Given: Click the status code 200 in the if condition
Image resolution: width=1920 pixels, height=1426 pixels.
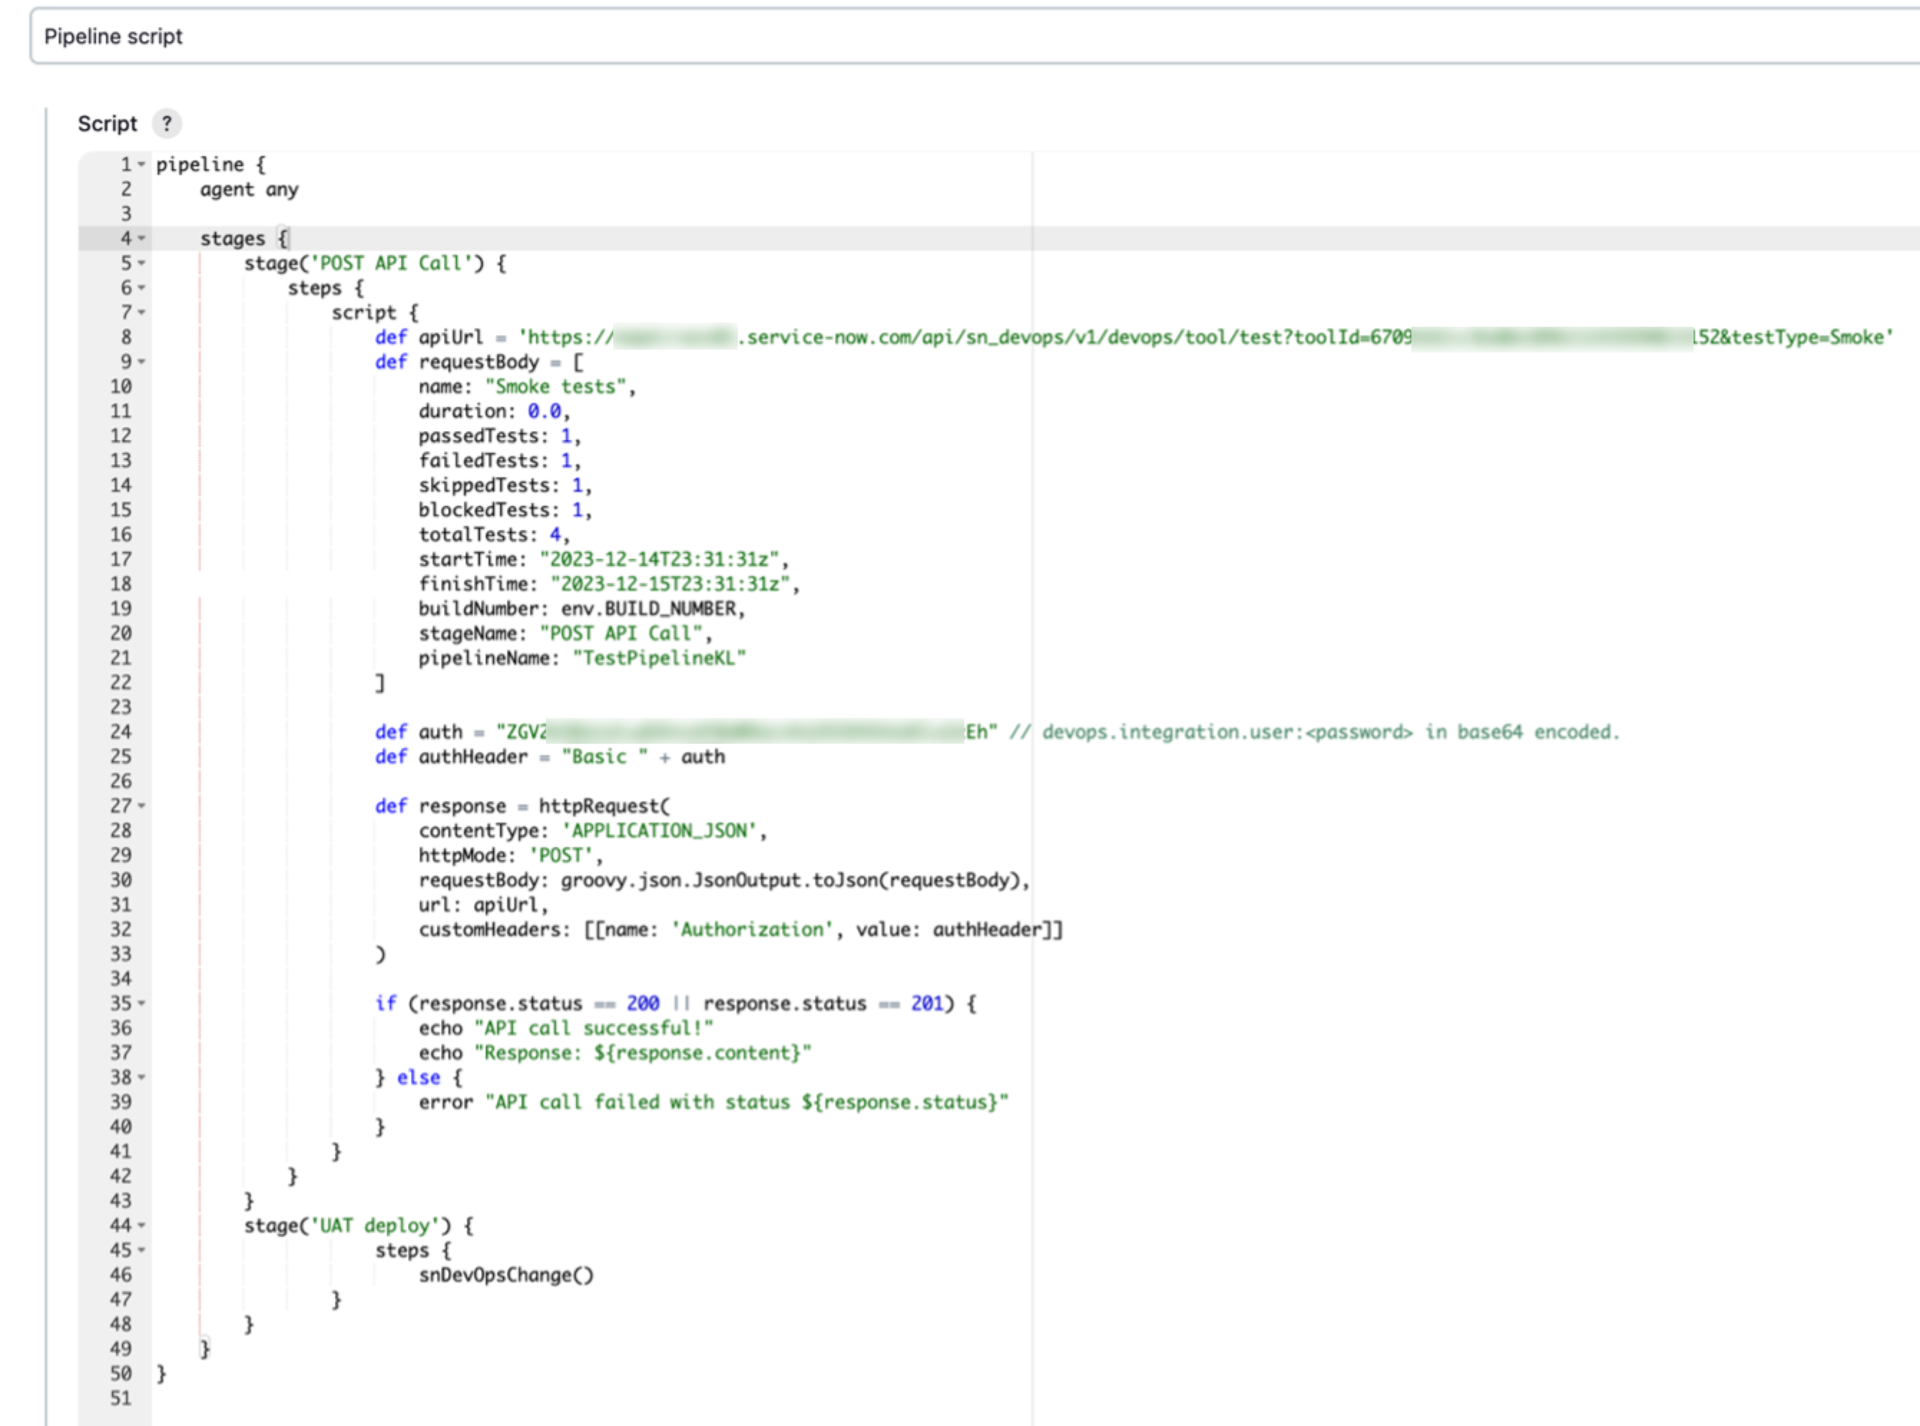Looking at the screenshot, I should [642, 1004].
